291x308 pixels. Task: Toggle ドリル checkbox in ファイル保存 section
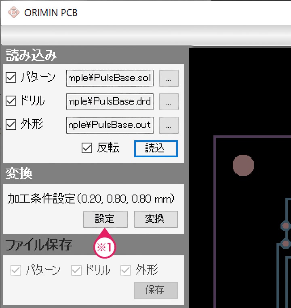[x=76, y=270]
